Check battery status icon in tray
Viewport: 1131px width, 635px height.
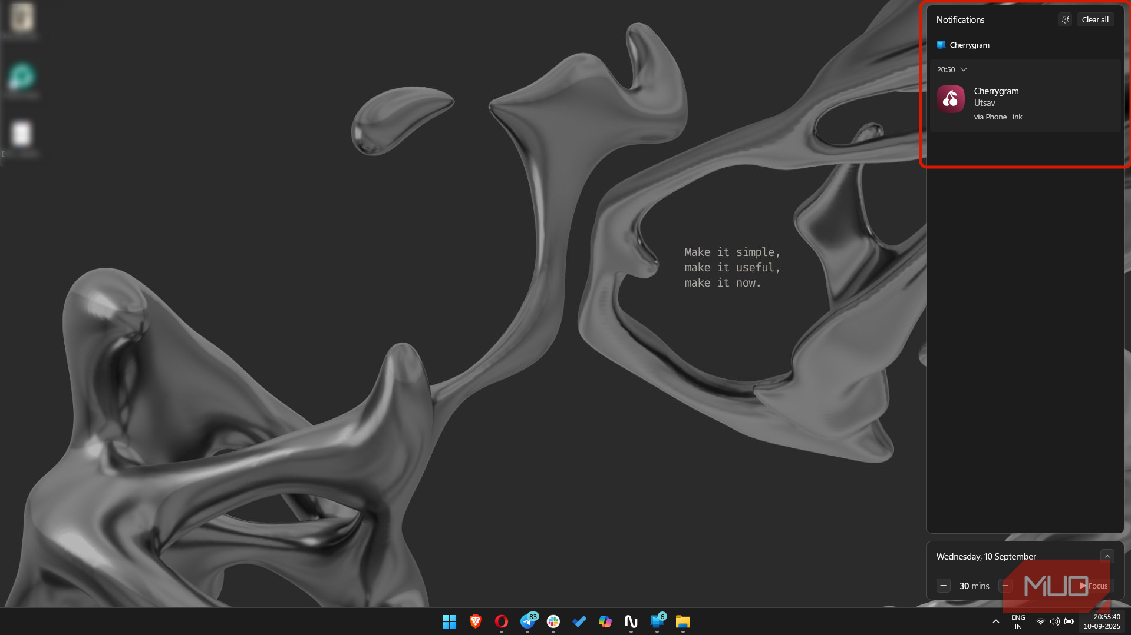click(x=1069, y=621)
